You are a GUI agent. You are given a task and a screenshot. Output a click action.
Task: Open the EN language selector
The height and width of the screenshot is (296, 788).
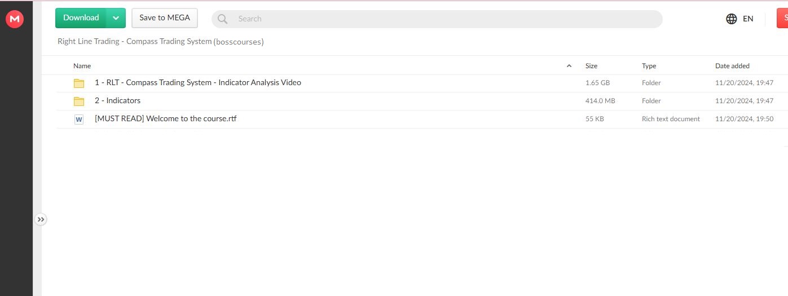[x=748, y=19]
